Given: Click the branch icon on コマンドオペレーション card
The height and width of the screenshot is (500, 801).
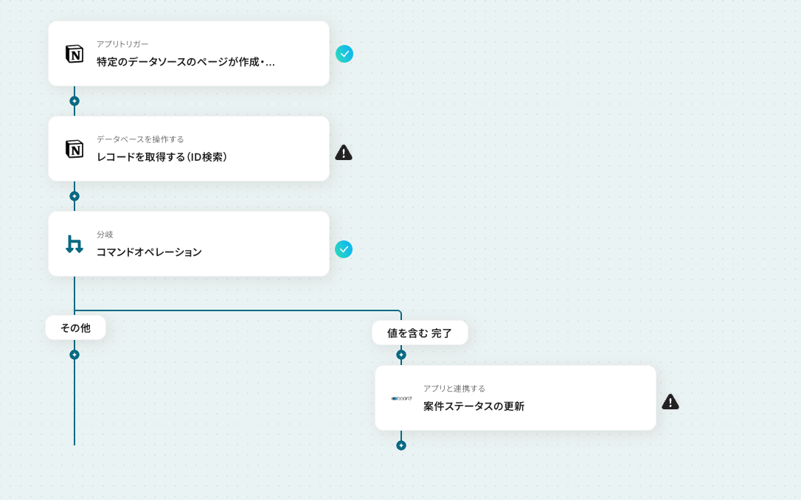Looking at the screenshot, I should coord(74,244).
